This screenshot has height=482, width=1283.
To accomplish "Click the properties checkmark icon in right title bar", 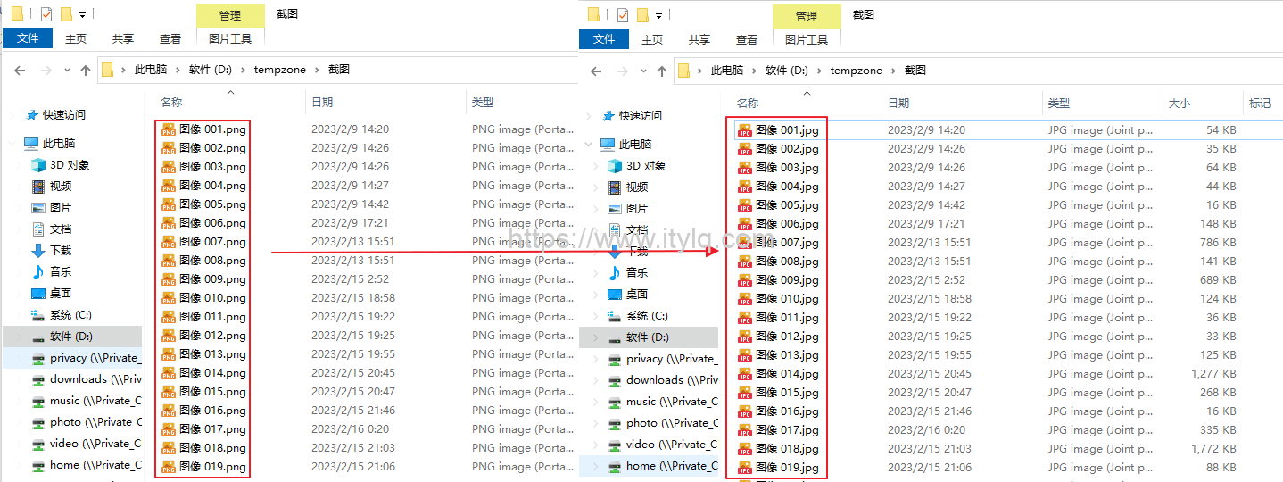I will tap(622, 15).
